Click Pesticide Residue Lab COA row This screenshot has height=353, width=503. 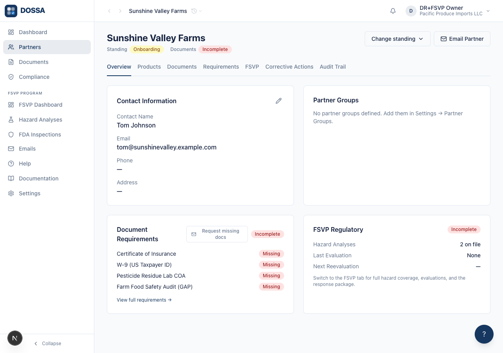tap(200, 276)
